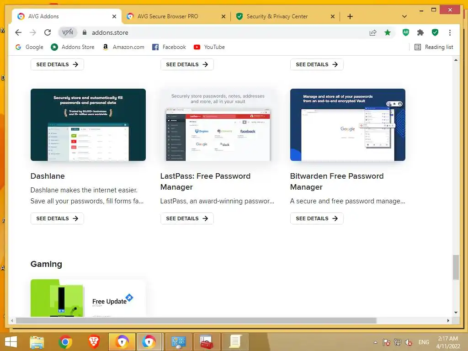Open the LastPass preview thumbnail
468x351 pixels.
point(218,125)
